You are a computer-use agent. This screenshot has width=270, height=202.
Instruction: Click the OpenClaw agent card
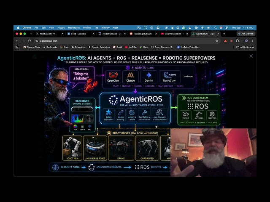pos(113,77)
